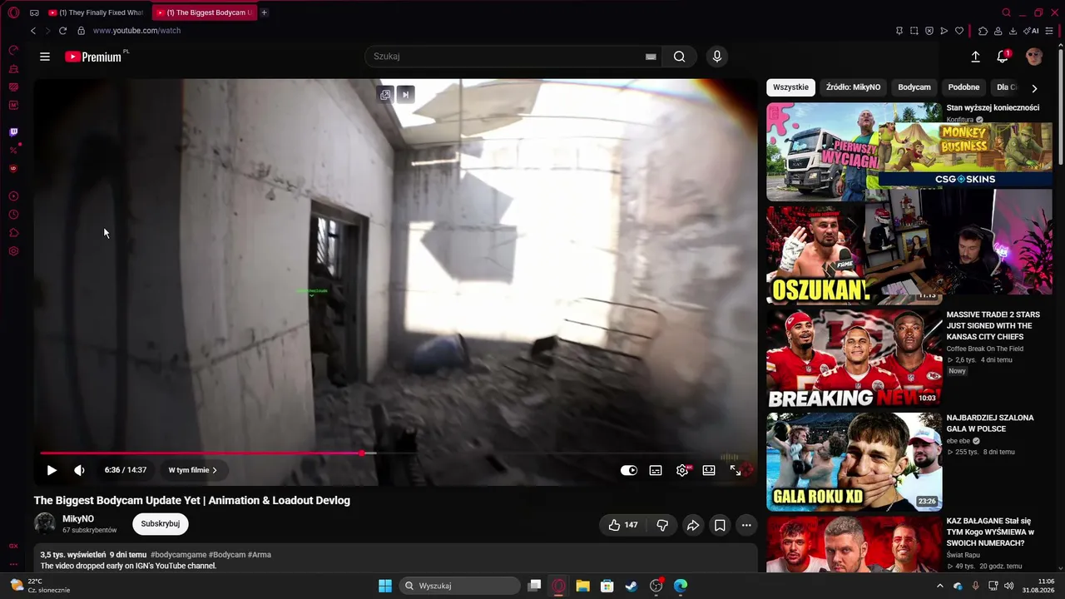1065x599 pixels.
Task: Open the YouTube account avatar menu
Action: 1034,57
